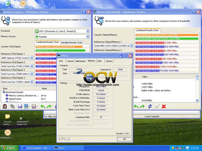Click the orange round icon at top of desktop
The image size is (202, 151).
pos(23,4)
